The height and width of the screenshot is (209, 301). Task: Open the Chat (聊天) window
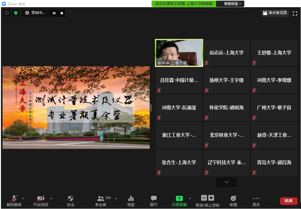coord(154,198)
